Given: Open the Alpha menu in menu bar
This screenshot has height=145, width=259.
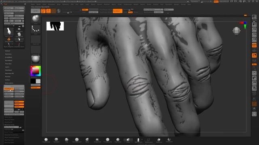Looking at the screenshot, I should [x=33, y=4].
